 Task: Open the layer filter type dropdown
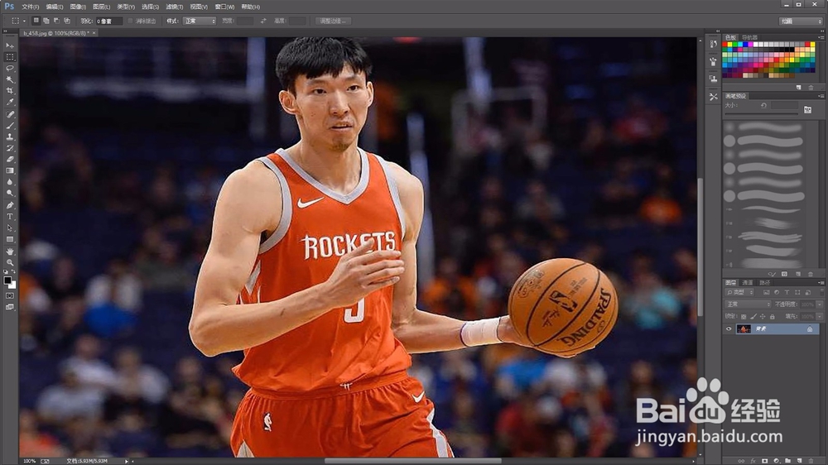[x=739, y=292]
